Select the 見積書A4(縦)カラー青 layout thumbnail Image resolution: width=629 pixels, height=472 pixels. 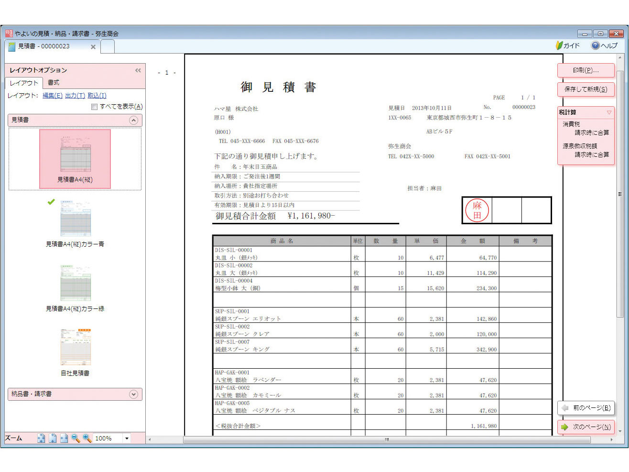(x=75, y=224)
